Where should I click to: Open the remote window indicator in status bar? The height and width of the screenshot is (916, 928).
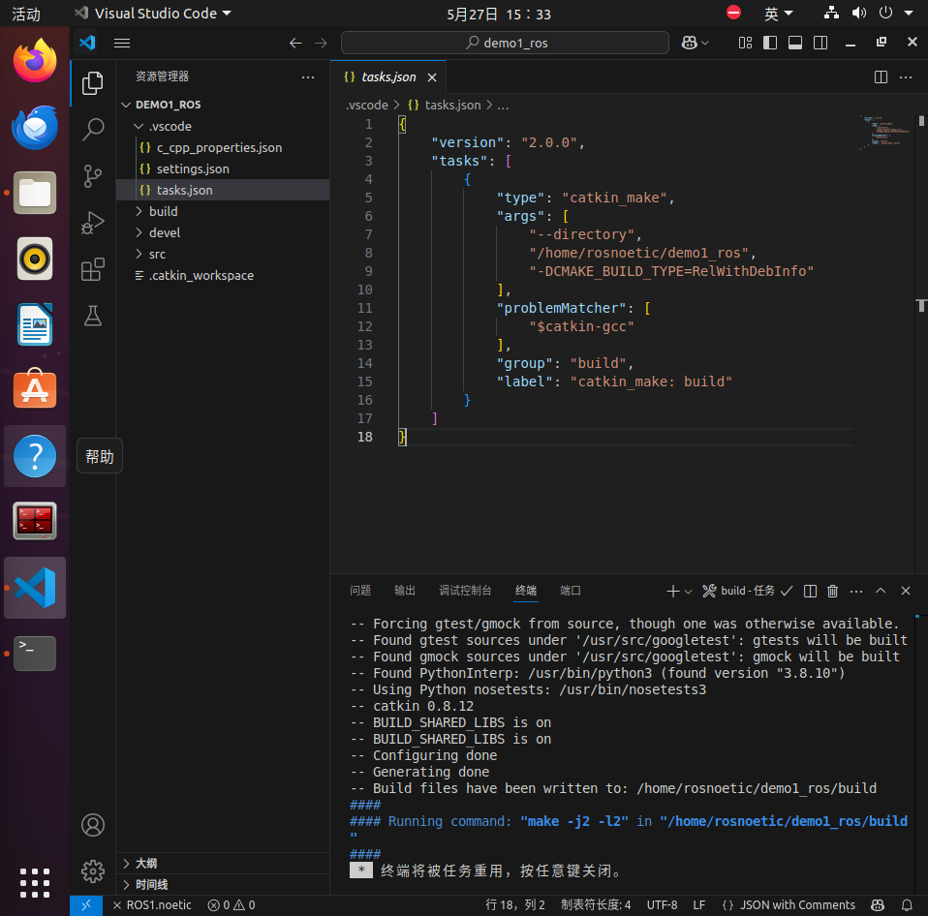click(86, 905)
